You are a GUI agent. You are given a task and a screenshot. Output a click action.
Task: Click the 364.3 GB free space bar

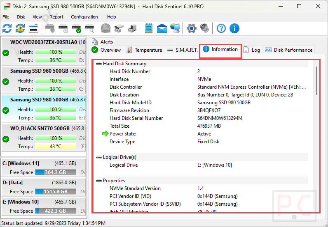56,172
